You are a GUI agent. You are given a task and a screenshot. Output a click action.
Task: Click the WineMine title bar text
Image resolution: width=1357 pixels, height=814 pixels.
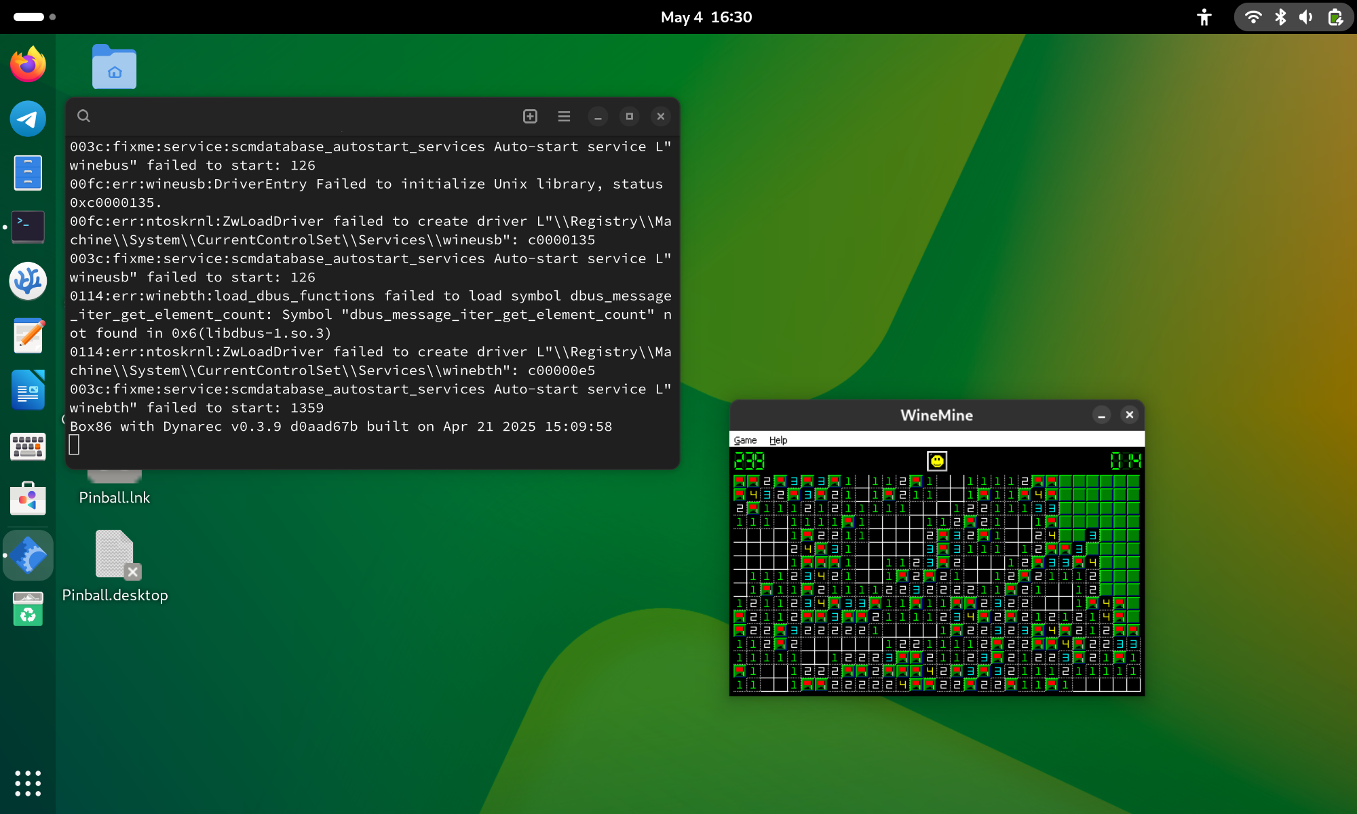[936, 415]
